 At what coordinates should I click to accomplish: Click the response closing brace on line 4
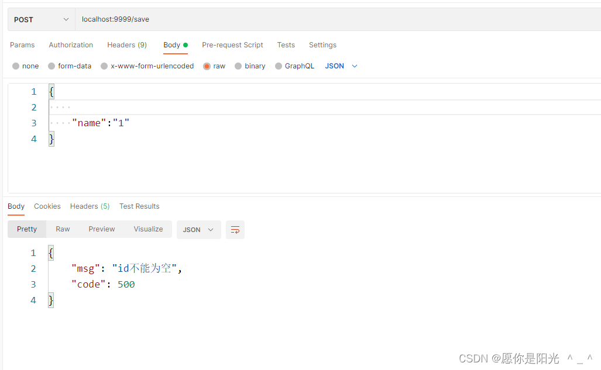tap(51, 300)
